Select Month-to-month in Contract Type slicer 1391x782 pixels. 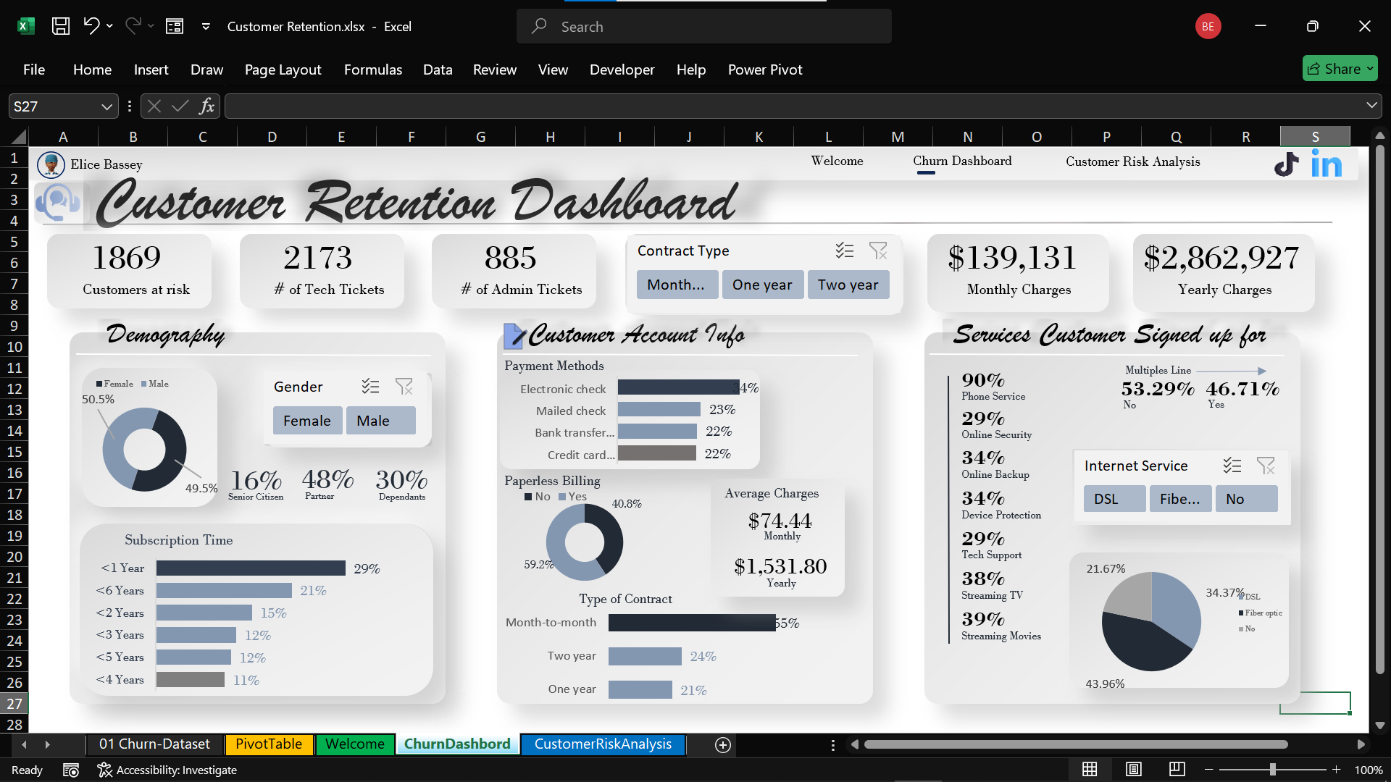click(x=677, y=285)
